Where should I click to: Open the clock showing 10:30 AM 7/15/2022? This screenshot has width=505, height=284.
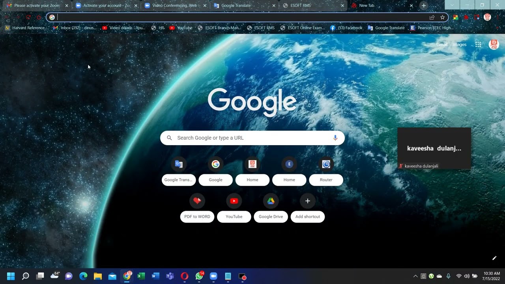pyautogui.click(x=492, y=276)
